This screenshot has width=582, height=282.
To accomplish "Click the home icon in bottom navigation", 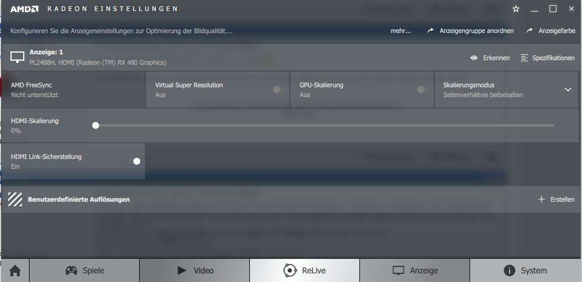I will (x=15, y=270).
